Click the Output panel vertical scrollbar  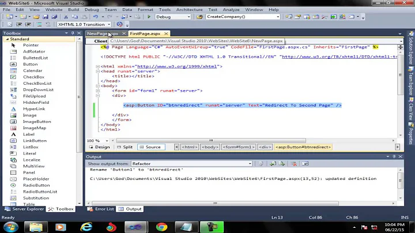click(x=400, y=181)
